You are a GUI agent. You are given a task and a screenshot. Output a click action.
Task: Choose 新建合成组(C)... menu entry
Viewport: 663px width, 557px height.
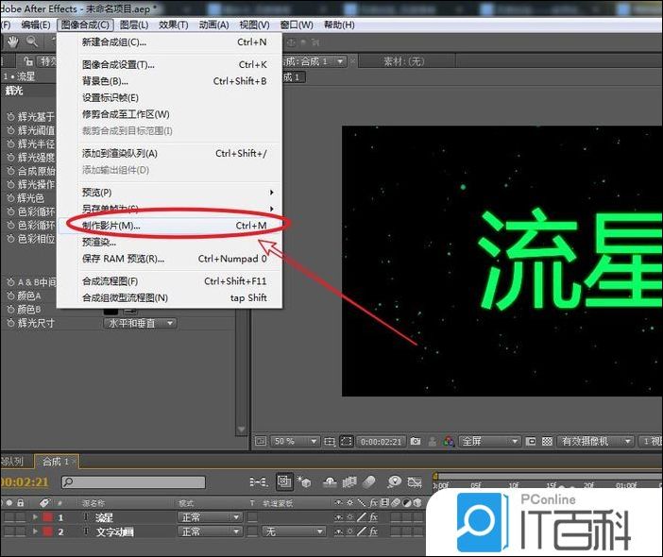point(170,42)
